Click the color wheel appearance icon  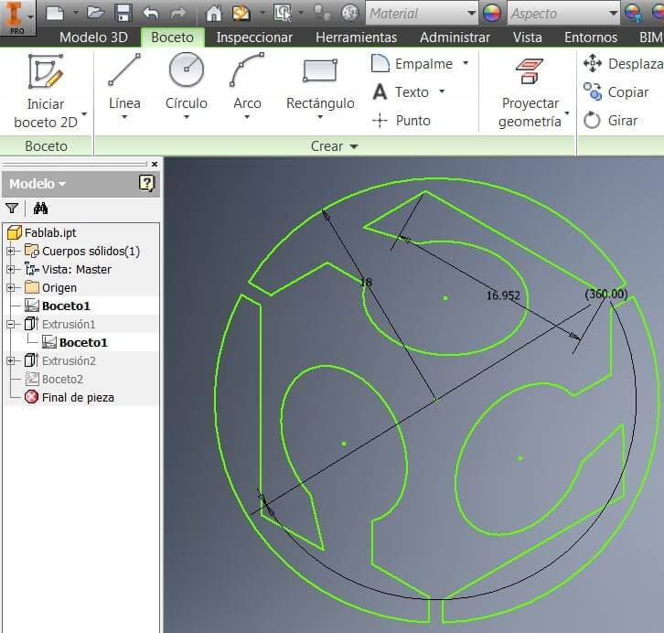pyautogui.click(x=492, y=13)
